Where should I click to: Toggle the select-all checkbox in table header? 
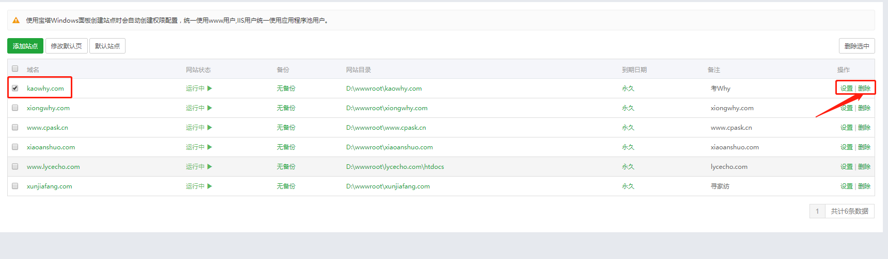[15, 68]
